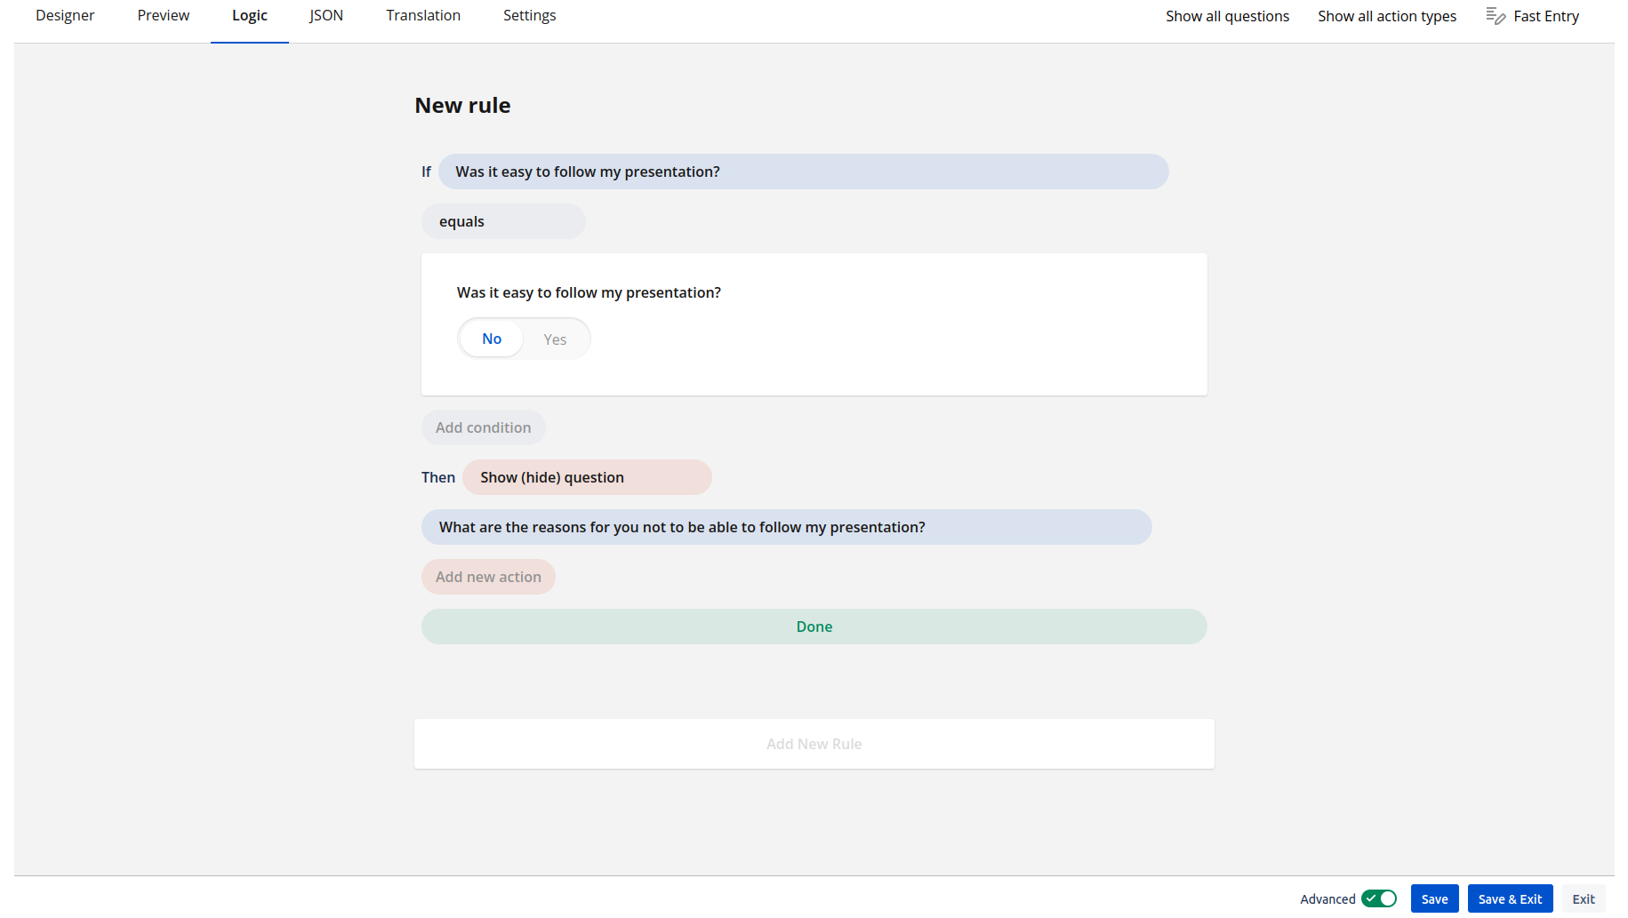
Task: Open the If question dropdown
Action: (x=803, y=172)
